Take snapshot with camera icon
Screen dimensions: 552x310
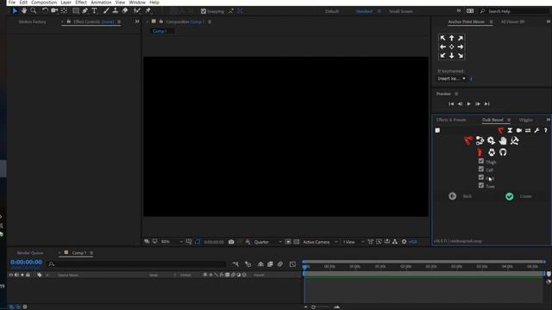coord(231,242)
